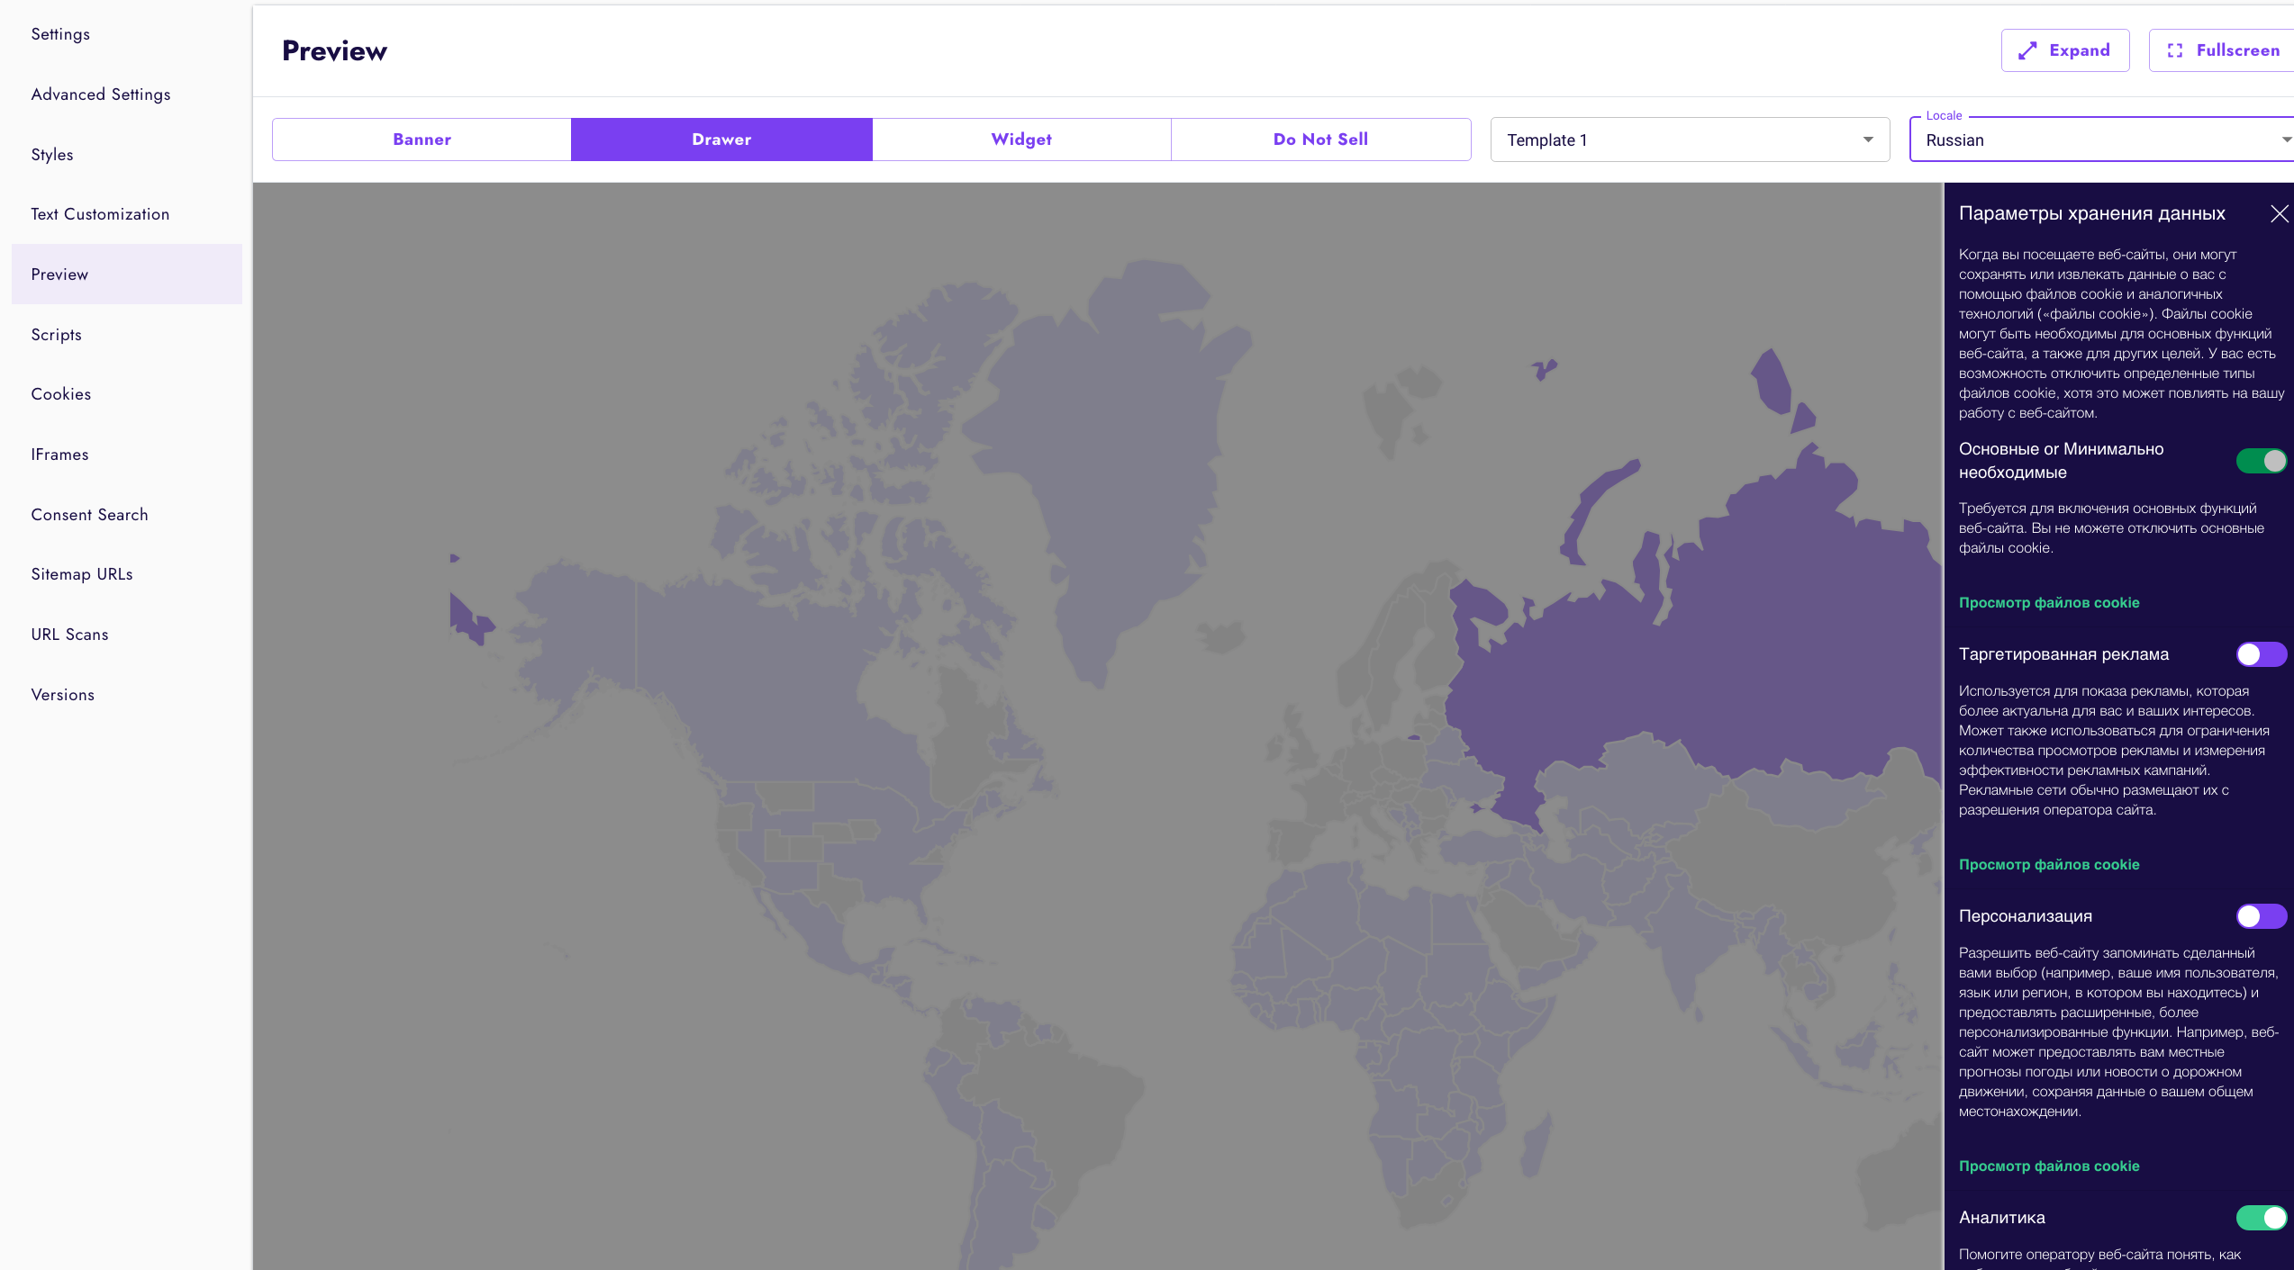
Task: Click the Expand arrow icon
Action: click(2027, 50)
